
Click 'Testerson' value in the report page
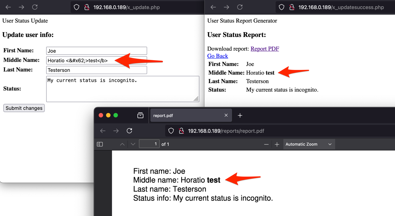(257, 81)
